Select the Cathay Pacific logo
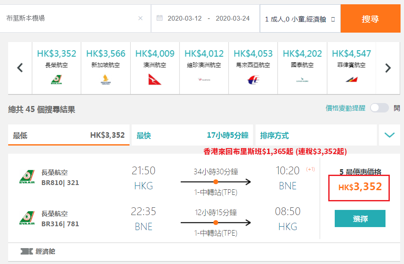Image resolution: width=404 pixels, height=264 pixels. (x=302, y=80)
